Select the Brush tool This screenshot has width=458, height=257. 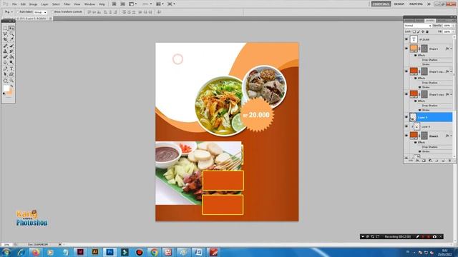click(x=11, y=46)
